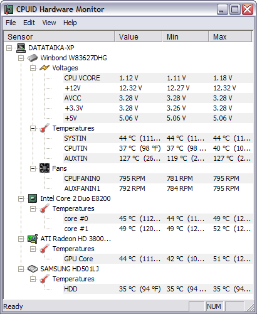The image size is (257, 314).
Task: Click the Max column header
Action: 231,36
